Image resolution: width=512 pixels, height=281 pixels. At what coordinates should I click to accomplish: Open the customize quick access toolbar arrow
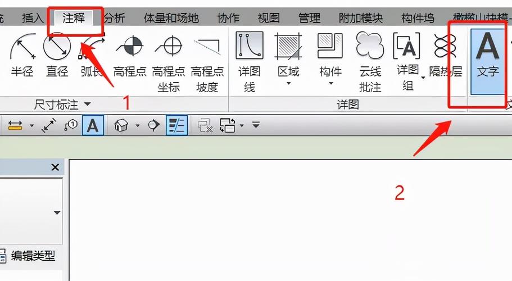(256, 125)
